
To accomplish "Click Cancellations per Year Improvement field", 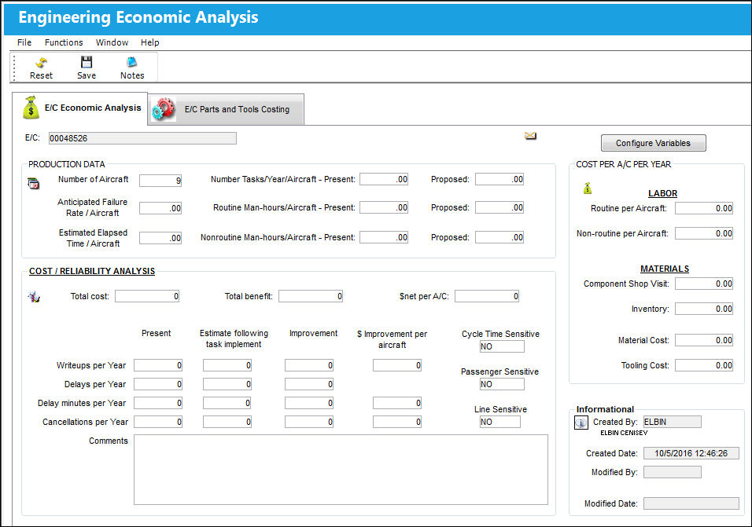I will (x=309, y=423).
